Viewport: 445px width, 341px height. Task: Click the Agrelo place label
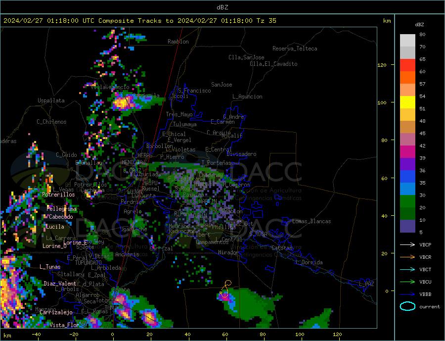point(133,211)
